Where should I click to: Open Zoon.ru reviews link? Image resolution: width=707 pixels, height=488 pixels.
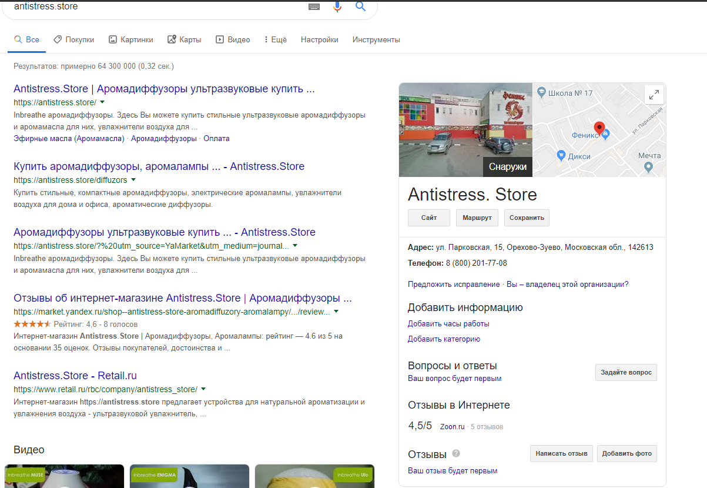coord(453,427)
